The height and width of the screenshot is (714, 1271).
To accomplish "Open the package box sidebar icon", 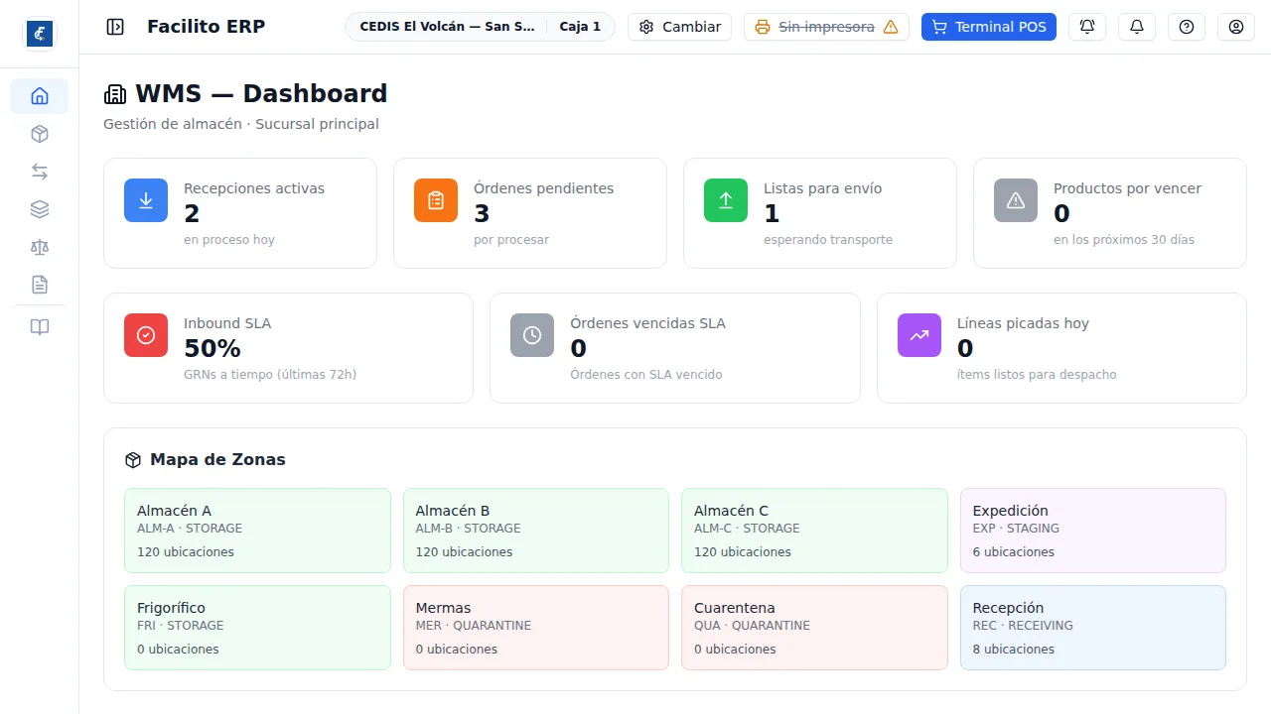I will click(40, 134).
